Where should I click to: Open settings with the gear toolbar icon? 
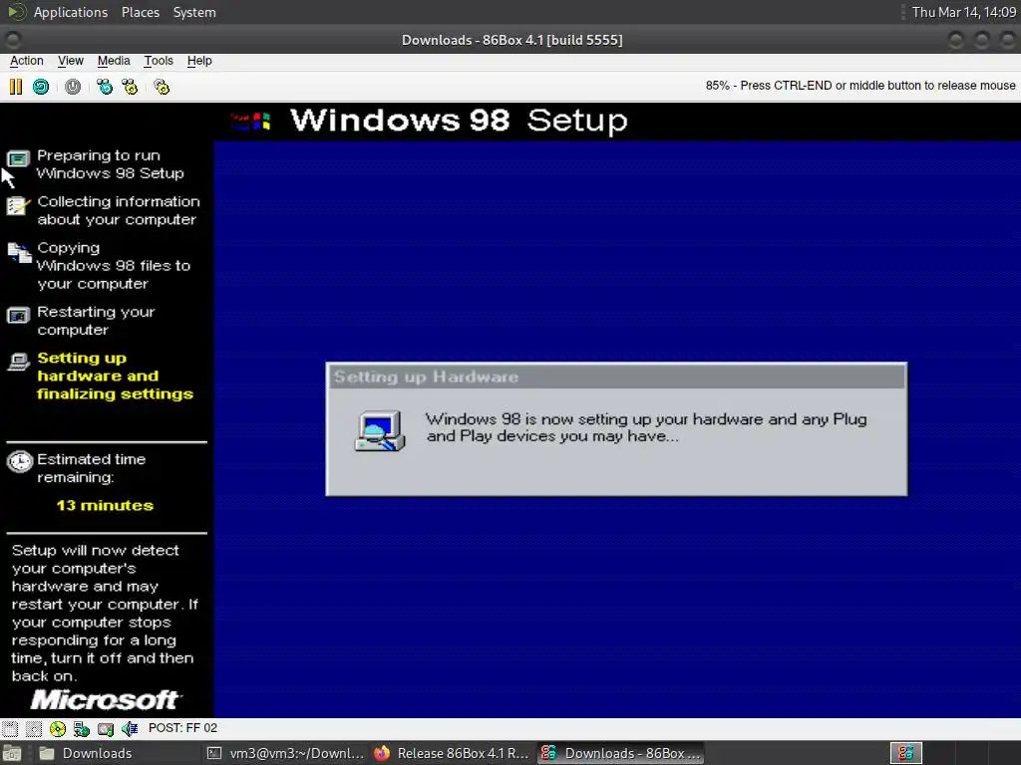[162, 87]
